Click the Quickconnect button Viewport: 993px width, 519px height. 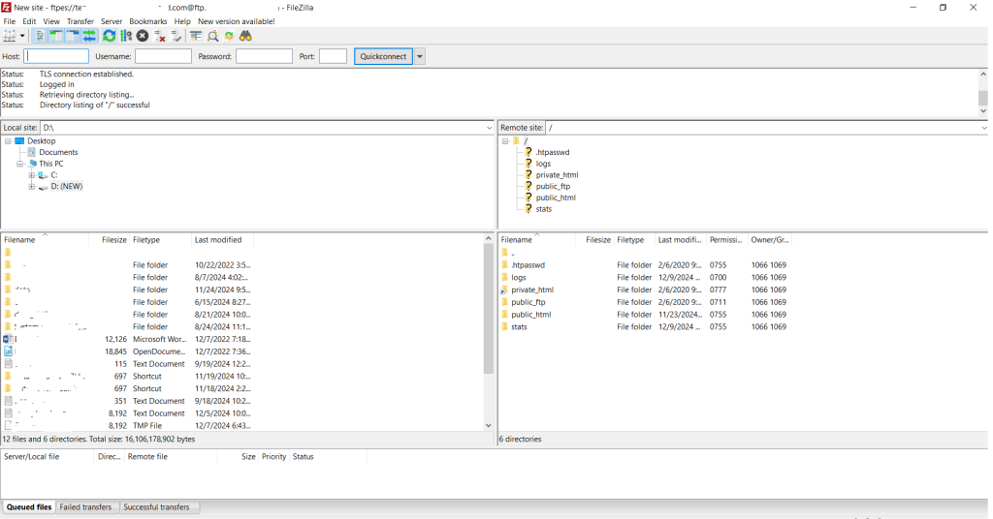click(x=383, y=56)
